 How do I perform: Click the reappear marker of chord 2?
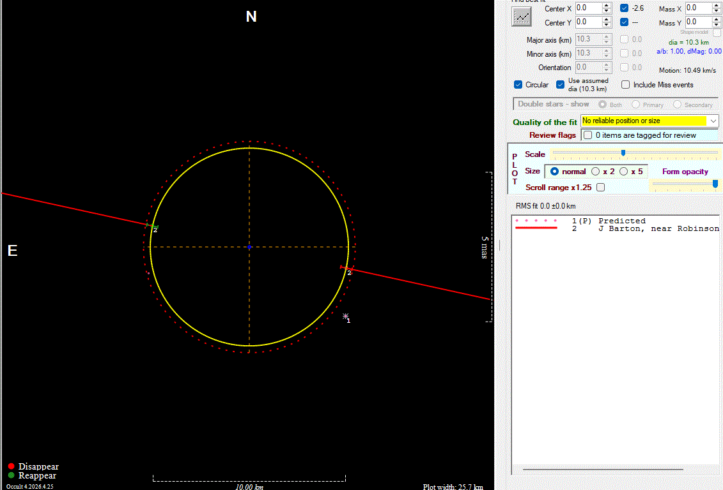152,226
